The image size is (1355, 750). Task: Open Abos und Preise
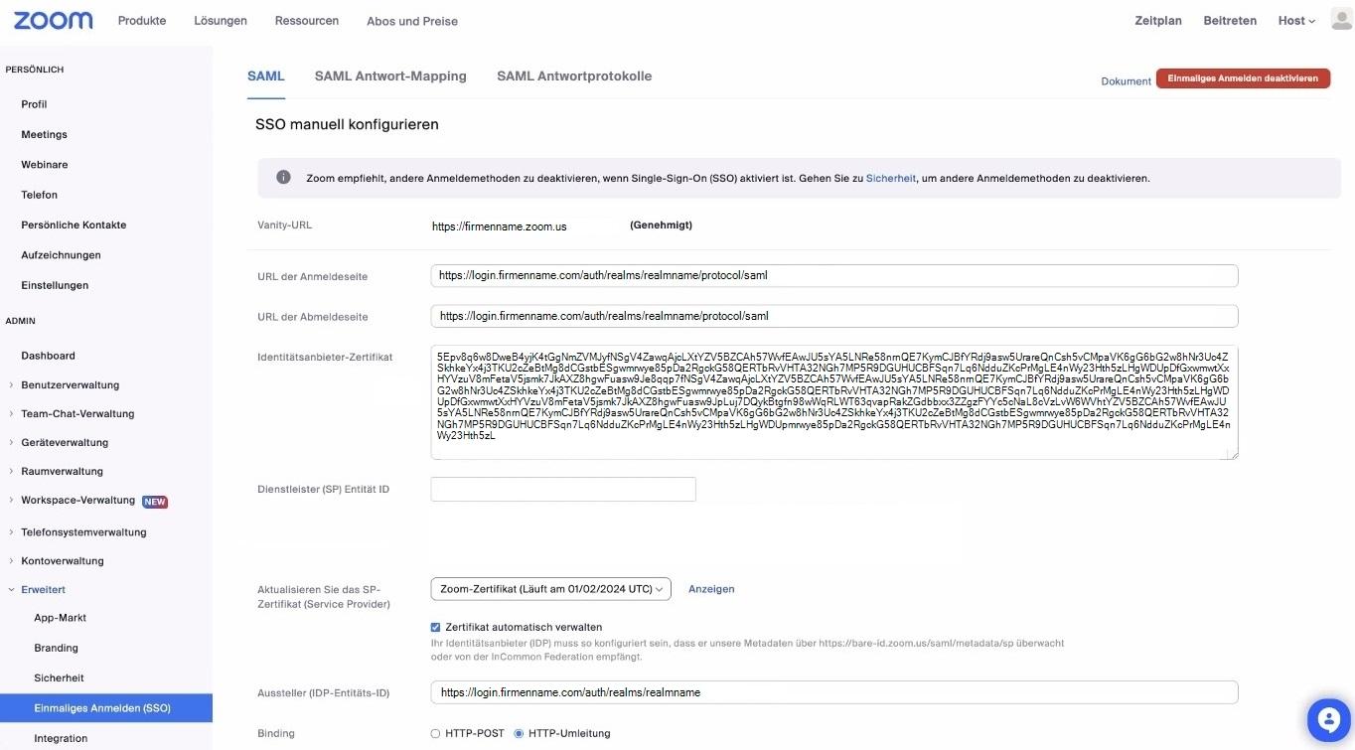click(412, 21)
